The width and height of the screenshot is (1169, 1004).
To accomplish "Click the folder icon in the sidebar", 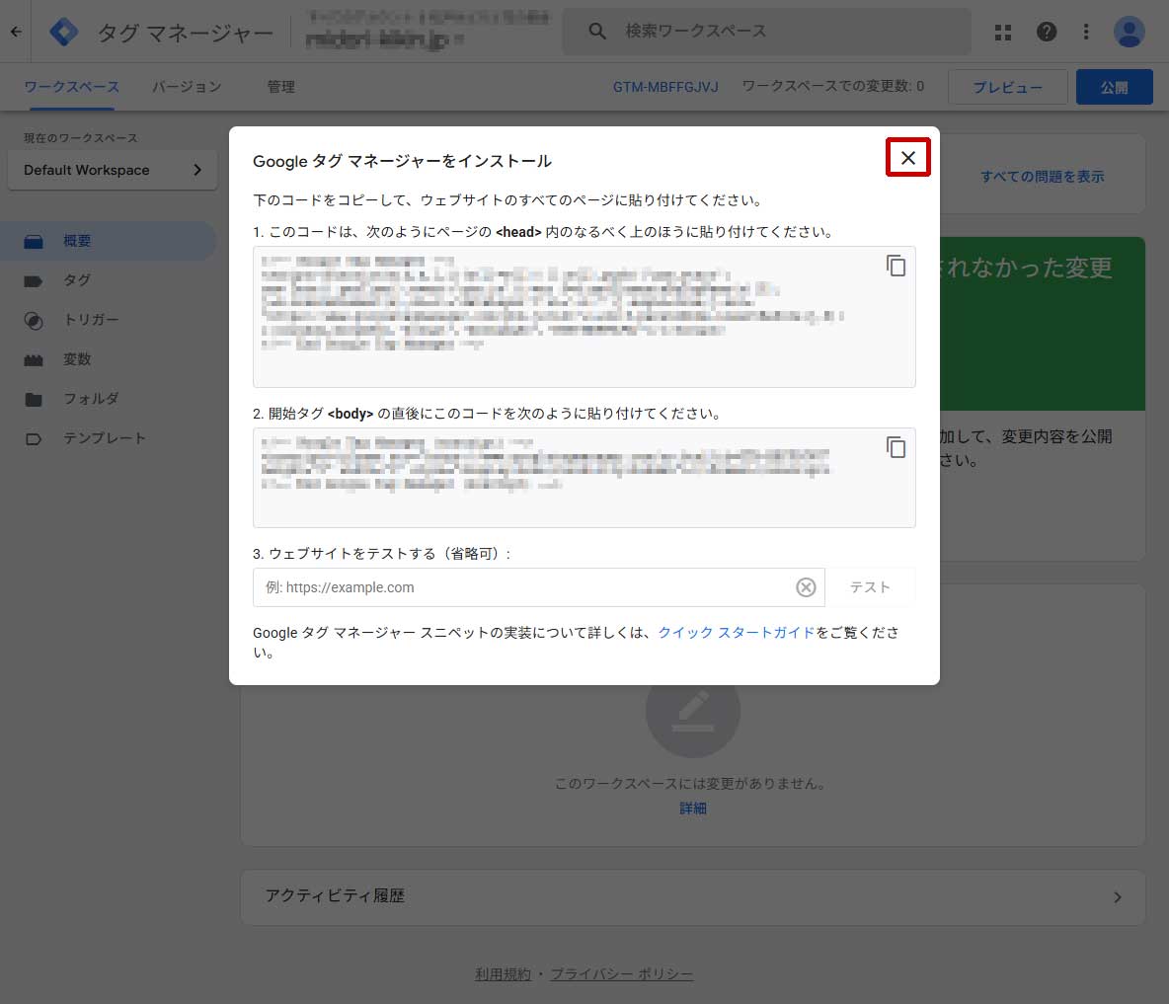I will (x=34, y=400).
